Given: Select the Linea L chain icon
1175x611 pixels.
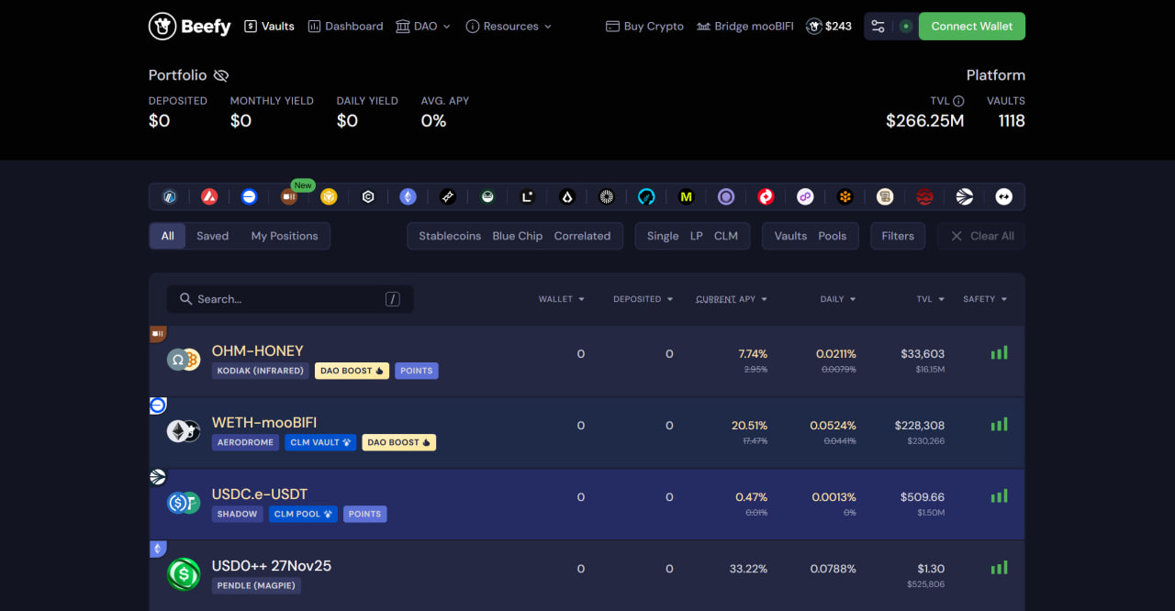Looking at the screenshot, I should click(x=527, y=196).
